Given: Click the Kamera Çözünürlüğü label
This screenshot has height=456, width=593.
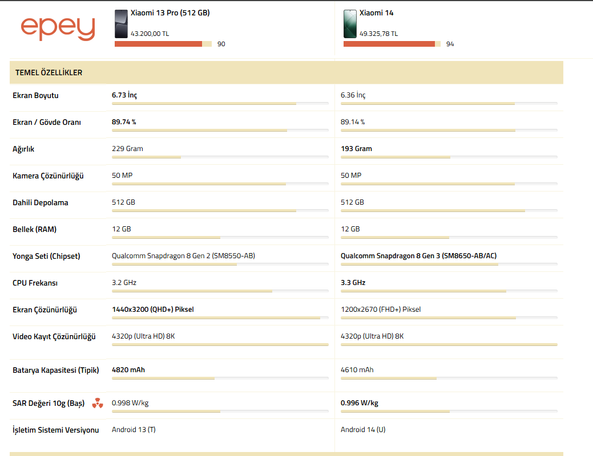Looking at the screenshot, I should (x=48, y=176).
